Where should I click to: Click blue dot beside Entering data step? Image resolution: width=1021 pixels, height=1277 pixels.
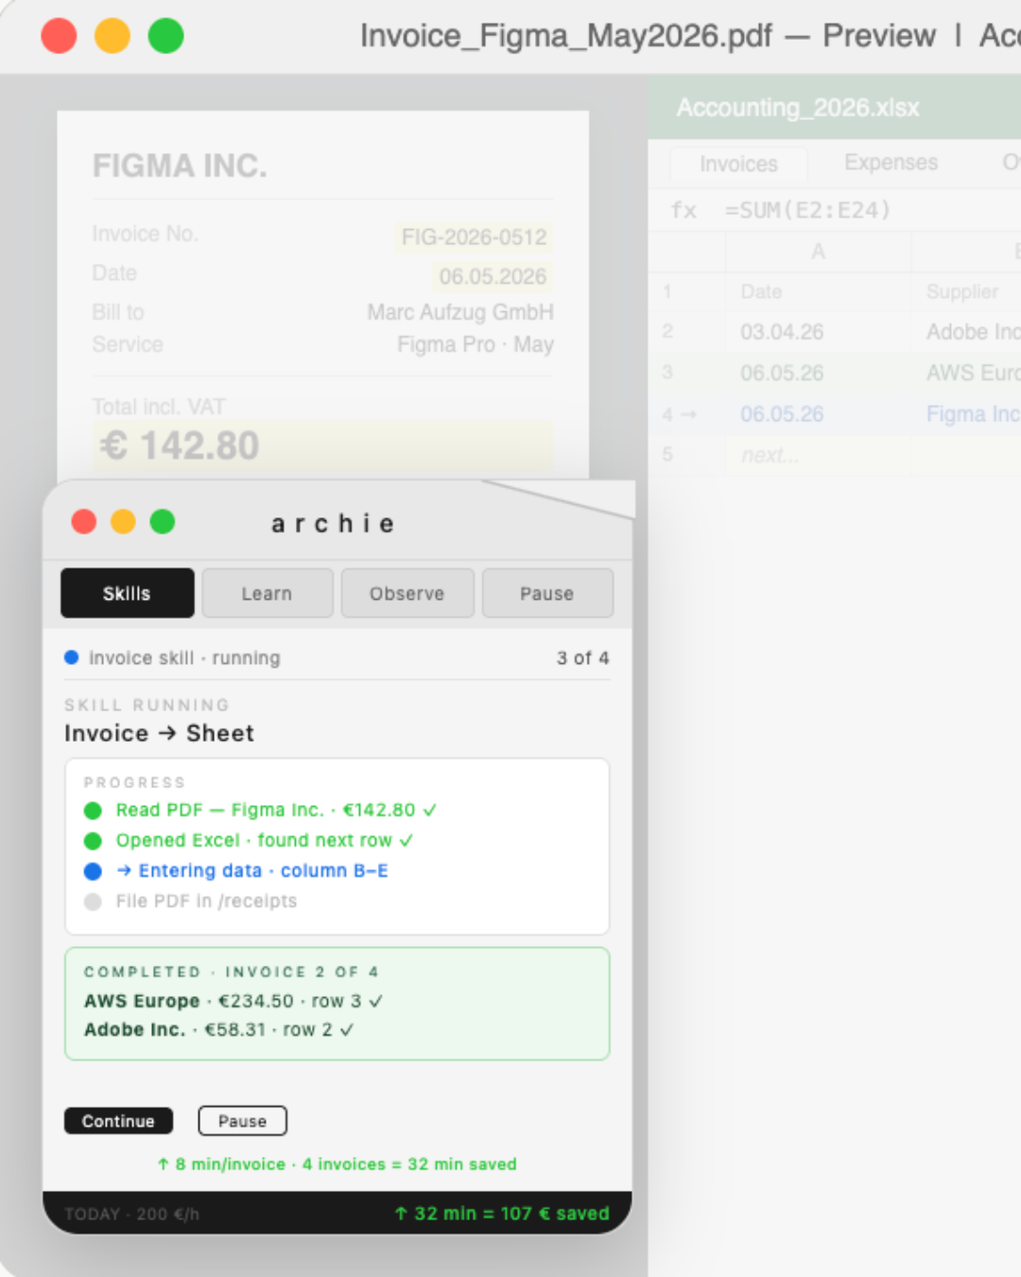(93, 871)
